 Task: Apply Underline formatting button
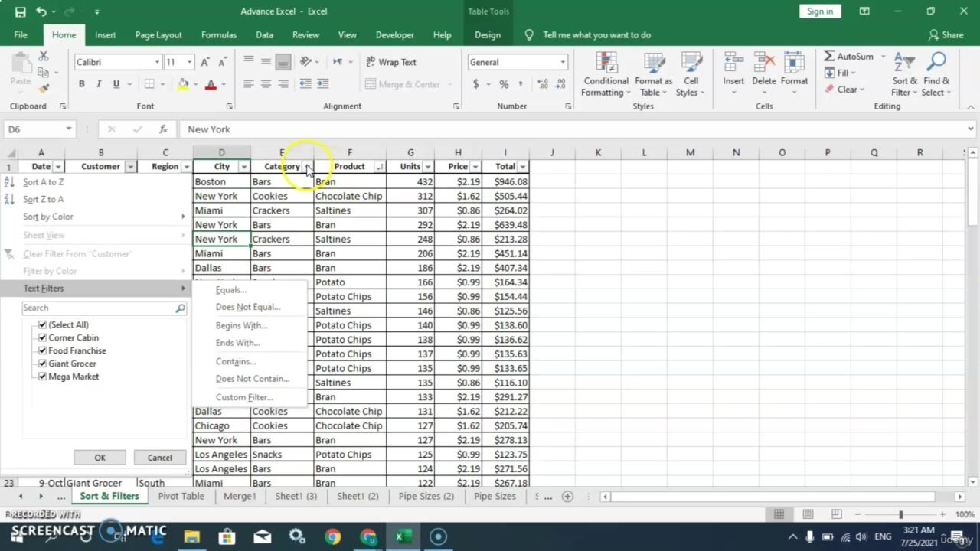pos(116,84)
